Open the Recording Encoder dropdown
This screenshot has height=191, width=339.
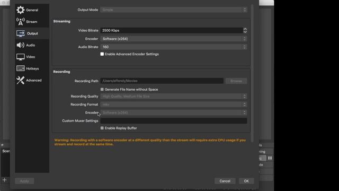(174, 112)
